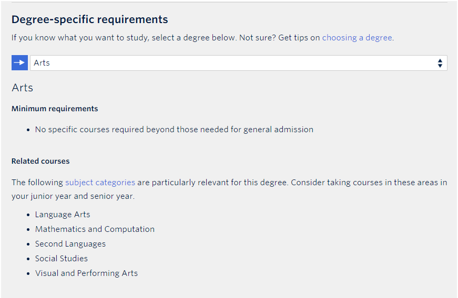This screenshot has width=458, height=298.
Task: Click the 'Language Arts' list item
Action: 63,215
